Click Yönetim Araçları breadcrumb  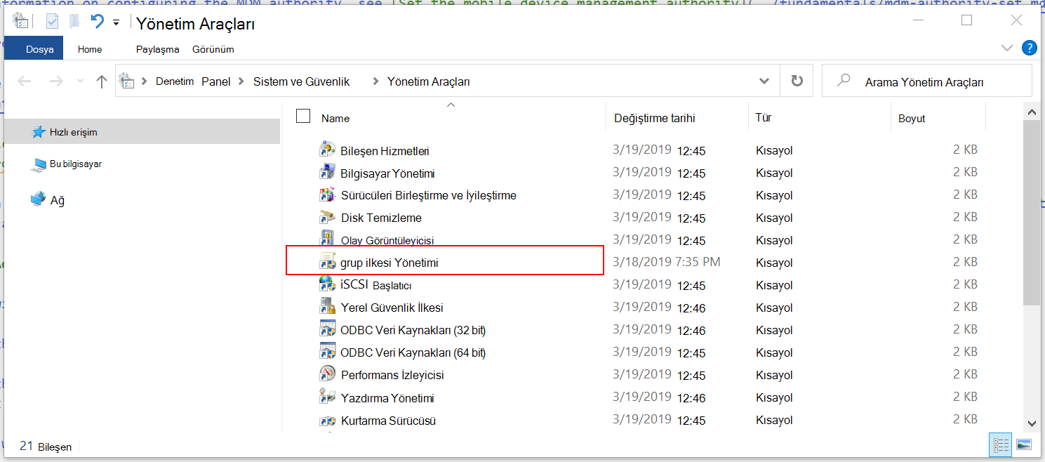tap(429, 81)
